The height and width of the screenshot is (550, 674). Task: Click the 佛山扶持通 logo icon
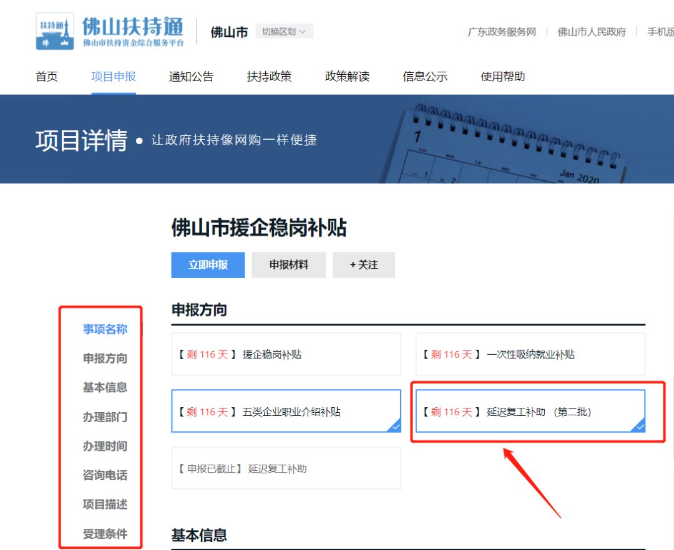coord(55,31)
